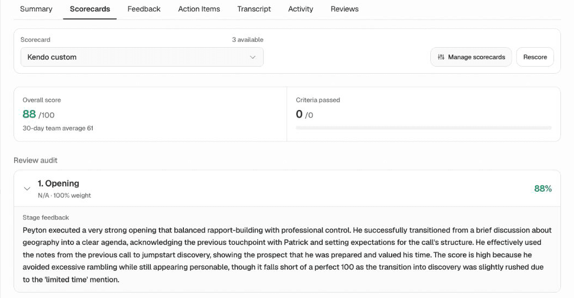Click the Stage feedback paragraph text

coord(287,255)
